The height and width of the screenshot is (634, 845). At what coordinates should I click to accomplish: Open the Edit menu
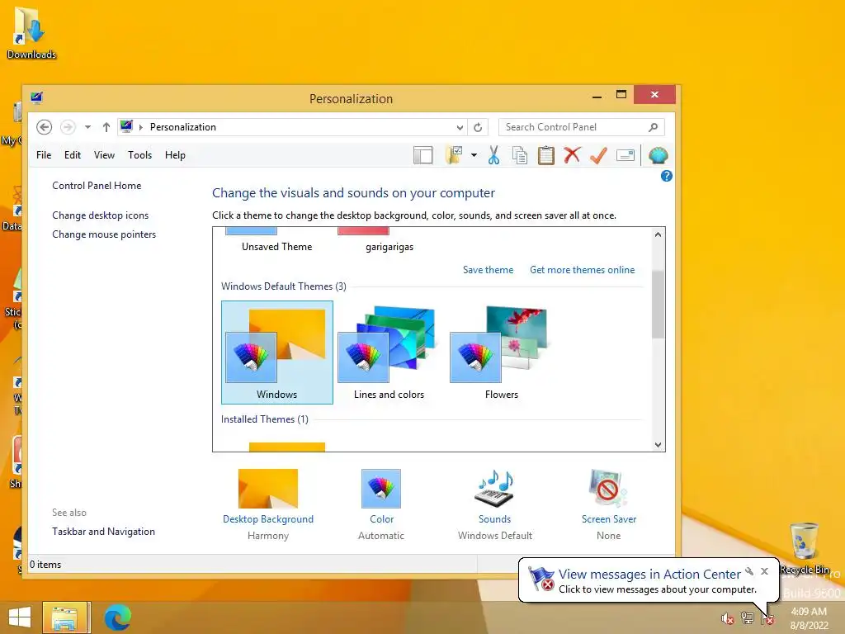[x=73, y=155]
